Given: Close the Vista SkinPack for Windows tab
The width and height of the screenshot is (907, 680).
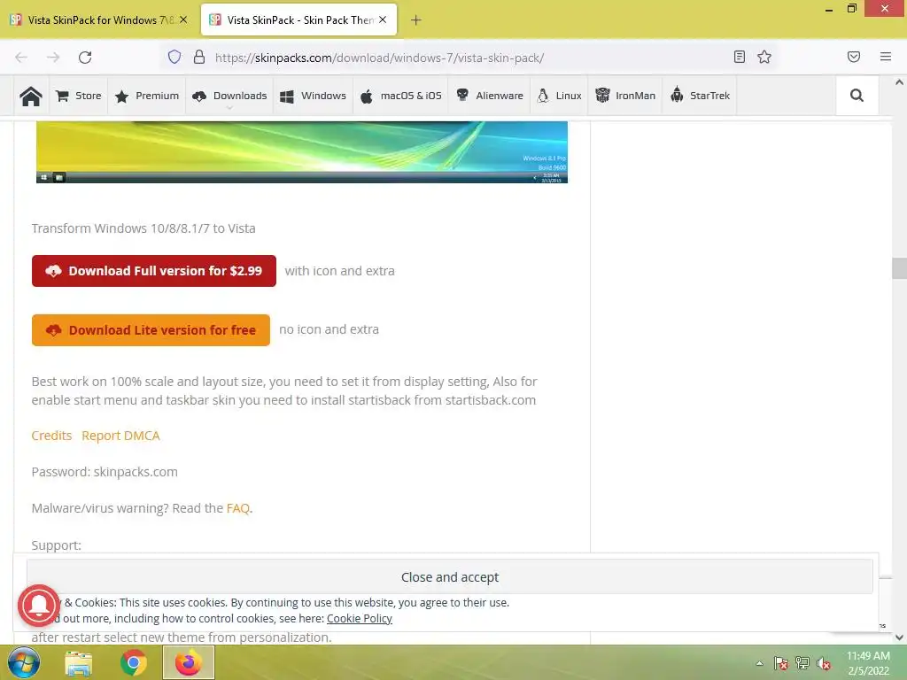Looking at the screenshot, I should coord(183,19).
